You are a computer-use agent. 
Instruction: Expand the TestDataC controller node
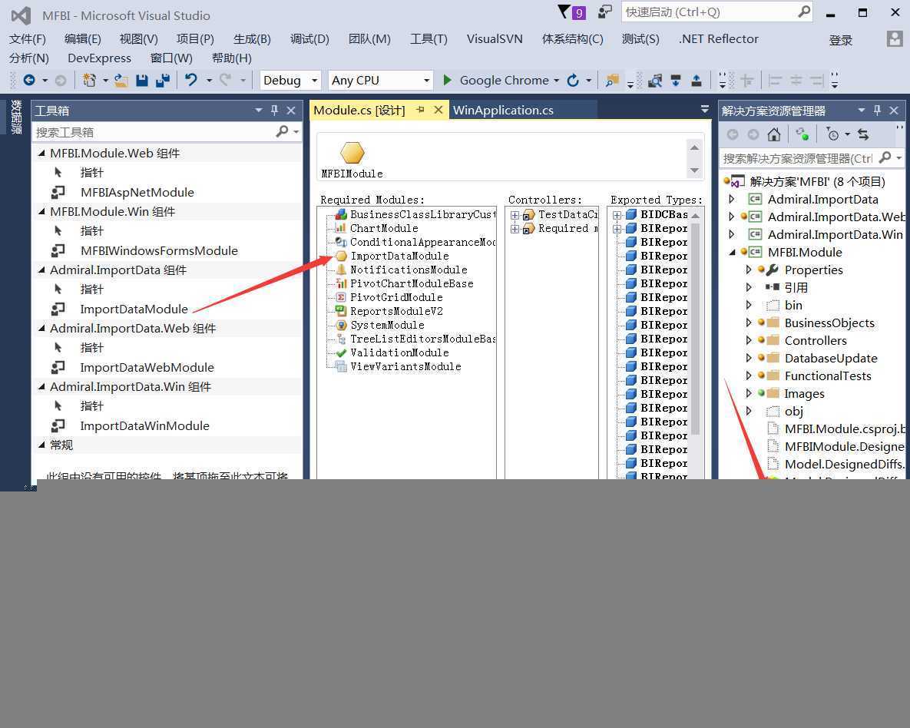515,215
